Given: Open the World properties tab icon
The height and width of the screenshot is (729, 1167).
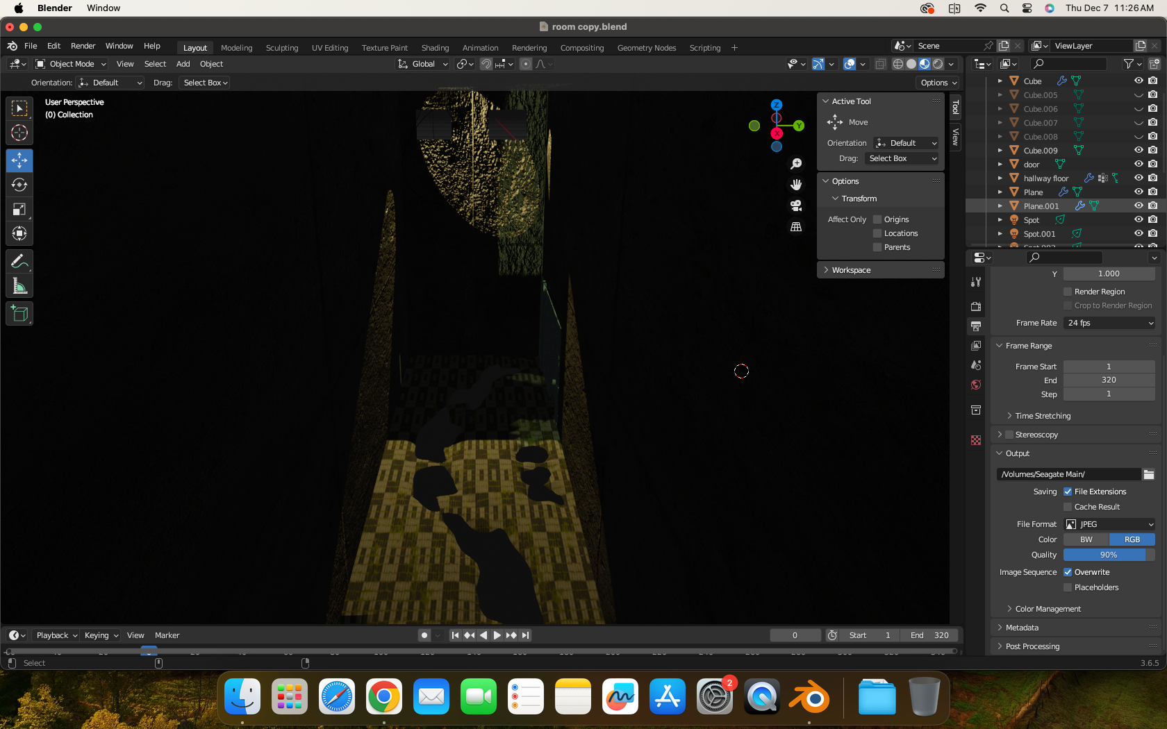Looking at the screenshot, I should pyautogui.click(x=976, y=385).
